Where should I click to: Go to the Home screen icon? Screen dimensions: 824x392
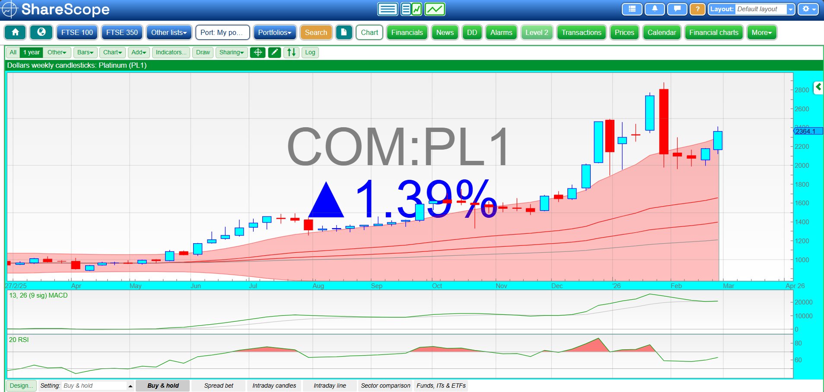[15, 32]
